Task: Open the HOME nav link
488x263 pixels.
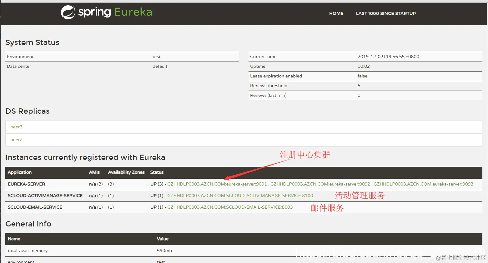Action: click(336, 13)
